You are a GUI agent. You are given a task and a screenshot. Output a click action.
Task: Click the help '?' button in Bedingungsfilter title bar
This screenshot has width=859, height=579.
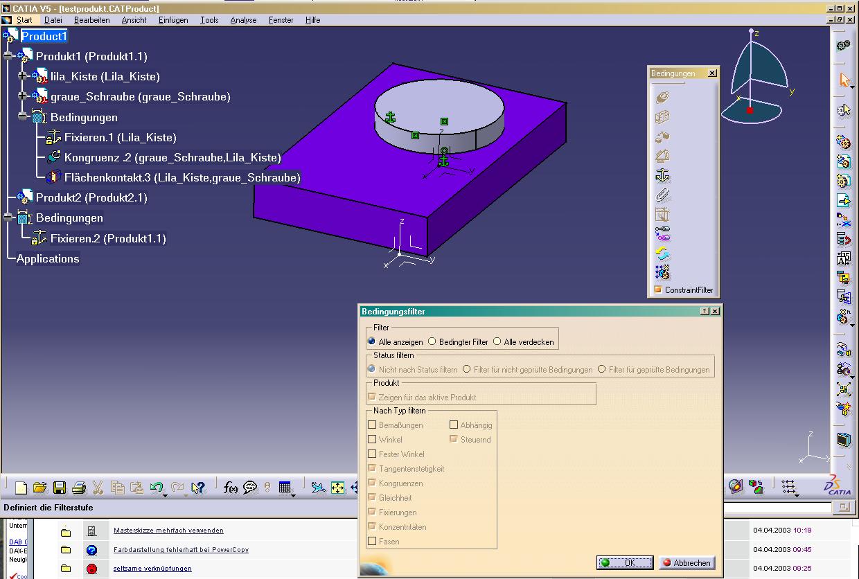705,312
